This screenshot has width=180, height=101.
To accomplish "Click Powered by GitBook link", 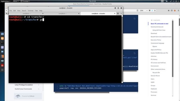I will pos(28,96).
